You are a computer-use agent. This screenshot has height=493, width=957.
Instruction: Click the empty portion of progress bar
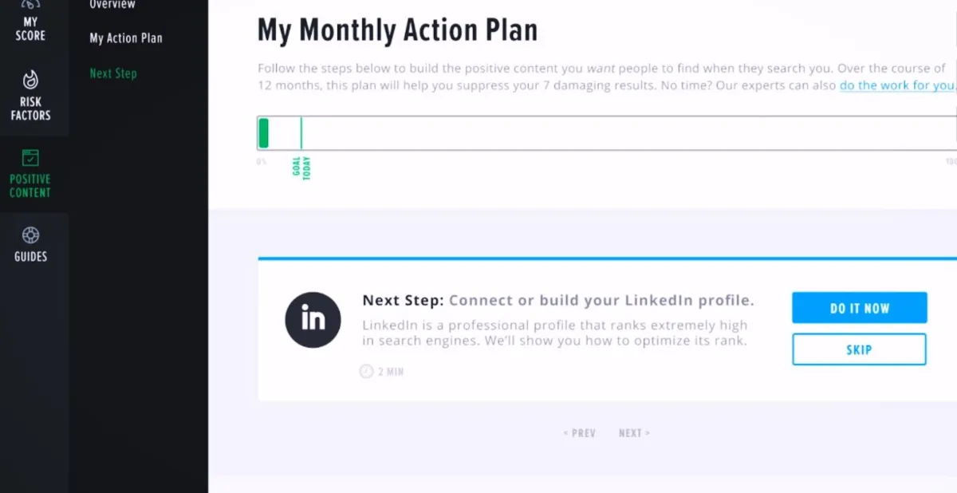click(x=628, y=133)
